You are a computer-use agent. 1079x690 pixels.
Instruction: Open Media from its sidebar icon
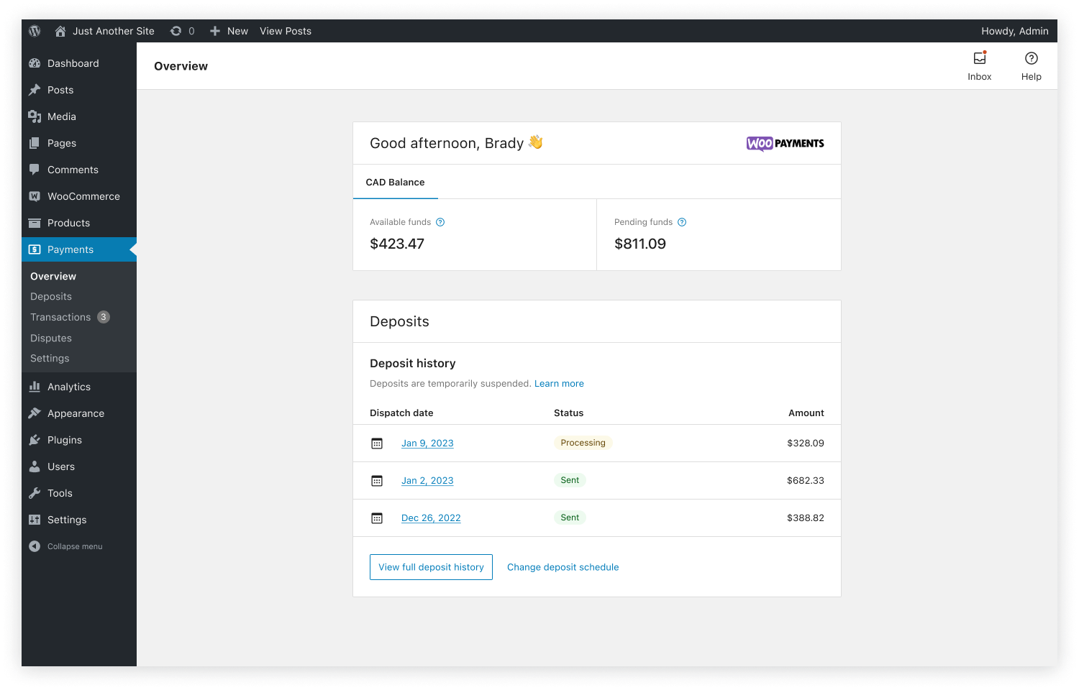[x=35, y=116]
